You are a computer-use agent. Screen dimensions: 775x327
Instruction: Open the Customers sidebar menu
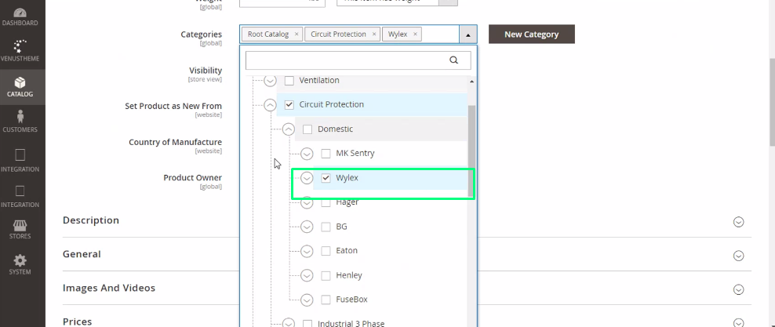(x=20, y=122)
